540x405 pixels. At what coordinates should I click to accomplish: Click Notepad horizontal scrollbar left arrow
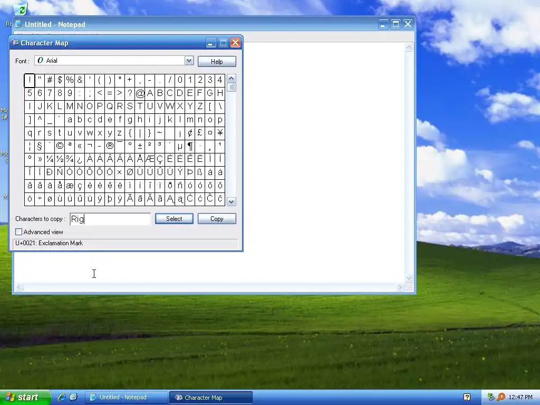(20, 287)
